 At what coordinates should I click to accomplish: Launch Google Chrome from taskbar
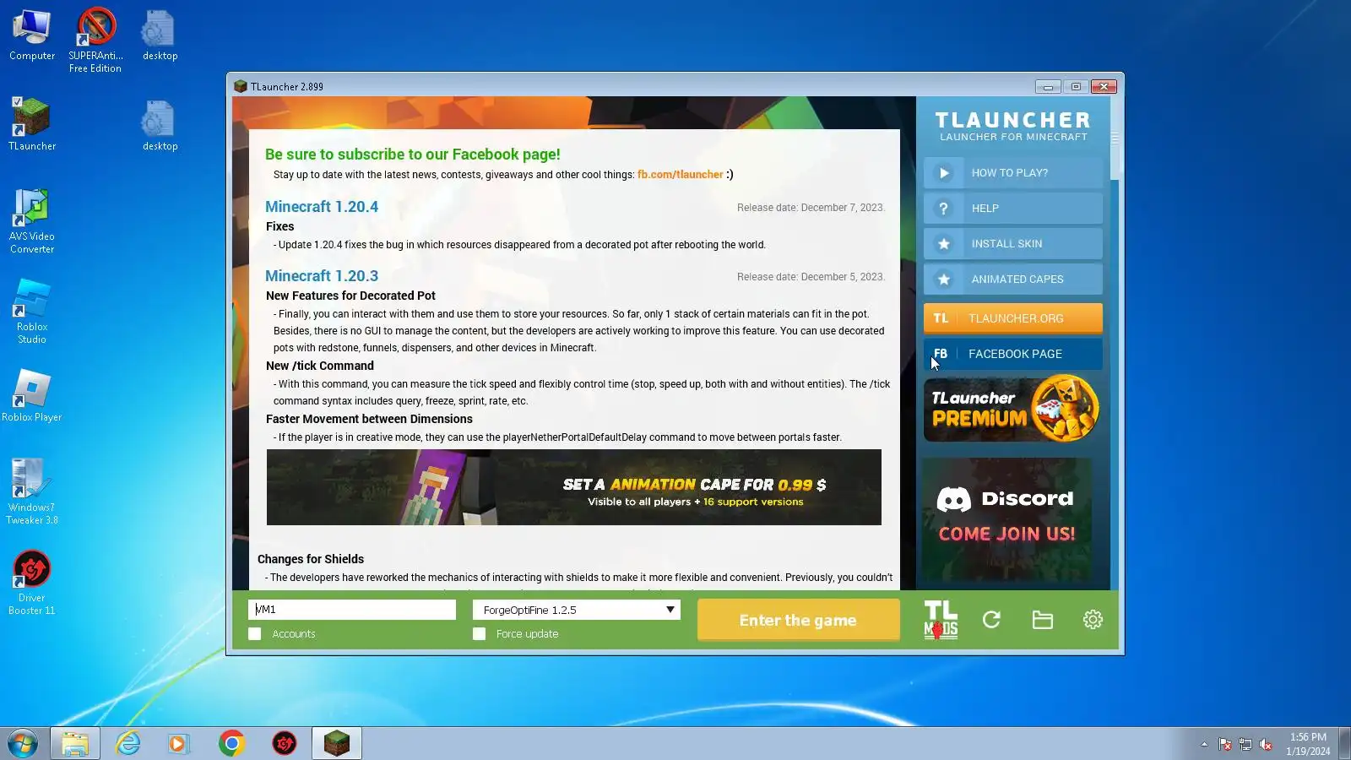pyautogui.click(x=231, y=743)
